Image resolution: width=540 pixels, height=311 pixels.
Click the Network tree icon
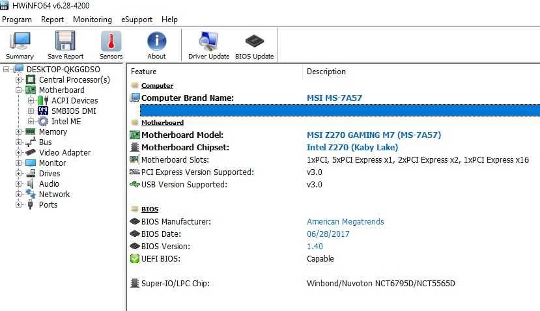(x=31, y=194)
